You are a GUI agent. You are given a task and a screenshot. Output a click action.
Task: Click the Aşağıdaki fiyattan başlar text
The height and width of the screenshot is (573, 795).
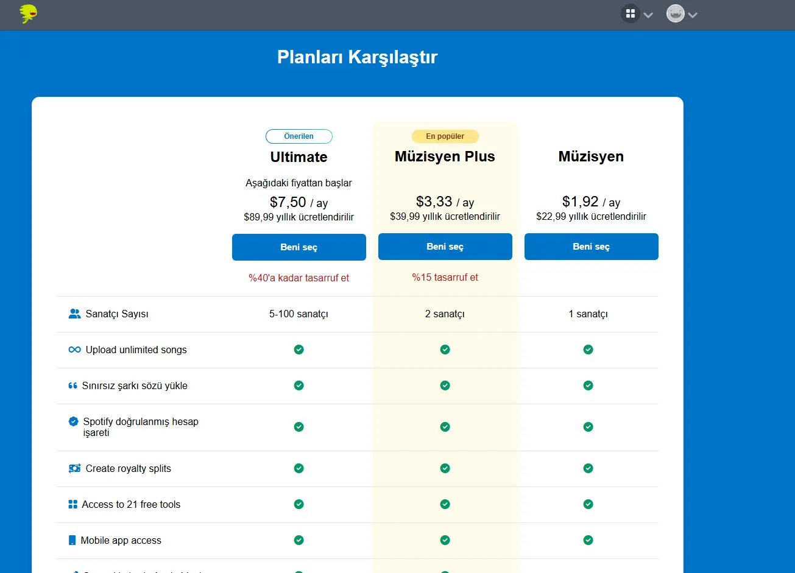pyautogui.click(x=299, y=183)
